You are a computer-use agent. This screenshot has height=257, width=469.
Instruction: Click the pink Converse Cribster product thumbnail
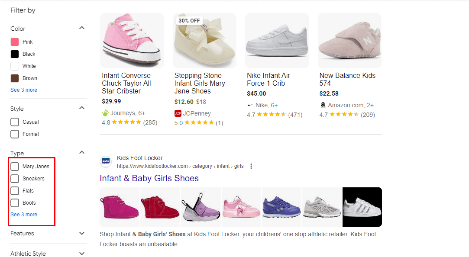point(132,40)
